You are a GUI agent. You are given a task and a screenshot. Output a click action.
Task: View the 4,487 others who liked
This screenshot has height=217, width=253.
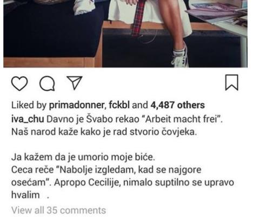click(177, 105)
